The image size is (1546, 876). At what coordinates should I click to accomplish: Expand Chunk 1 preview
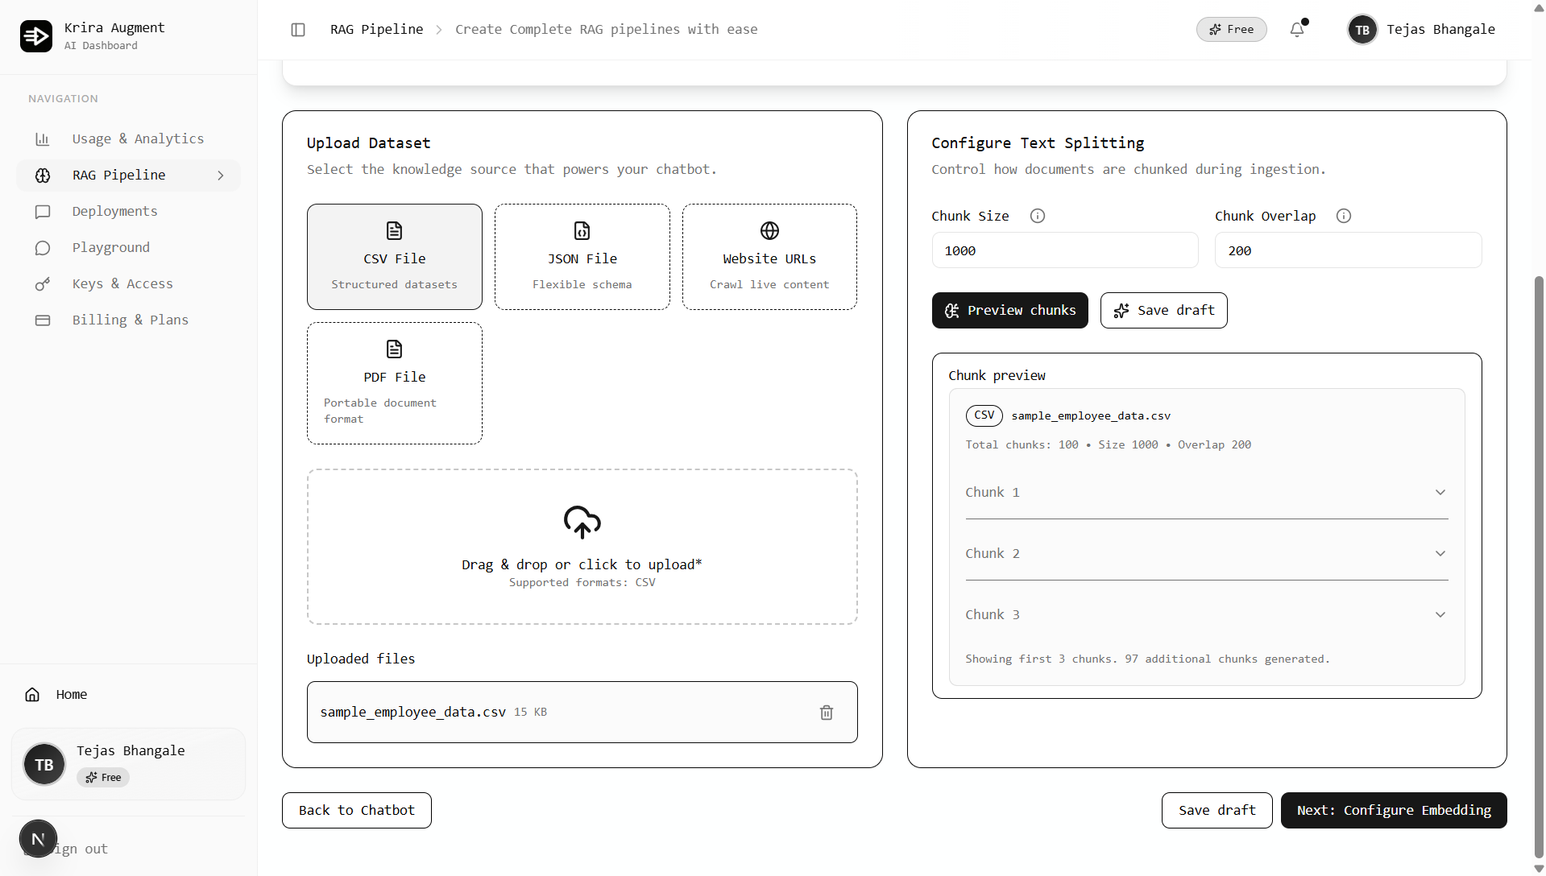click(1207, 493)
